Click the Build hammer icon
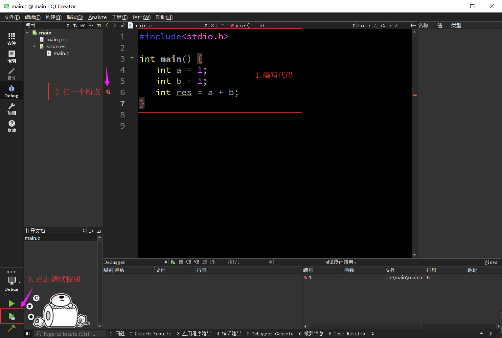This screenshot has height=338, width=502. [x=12, y=328]
